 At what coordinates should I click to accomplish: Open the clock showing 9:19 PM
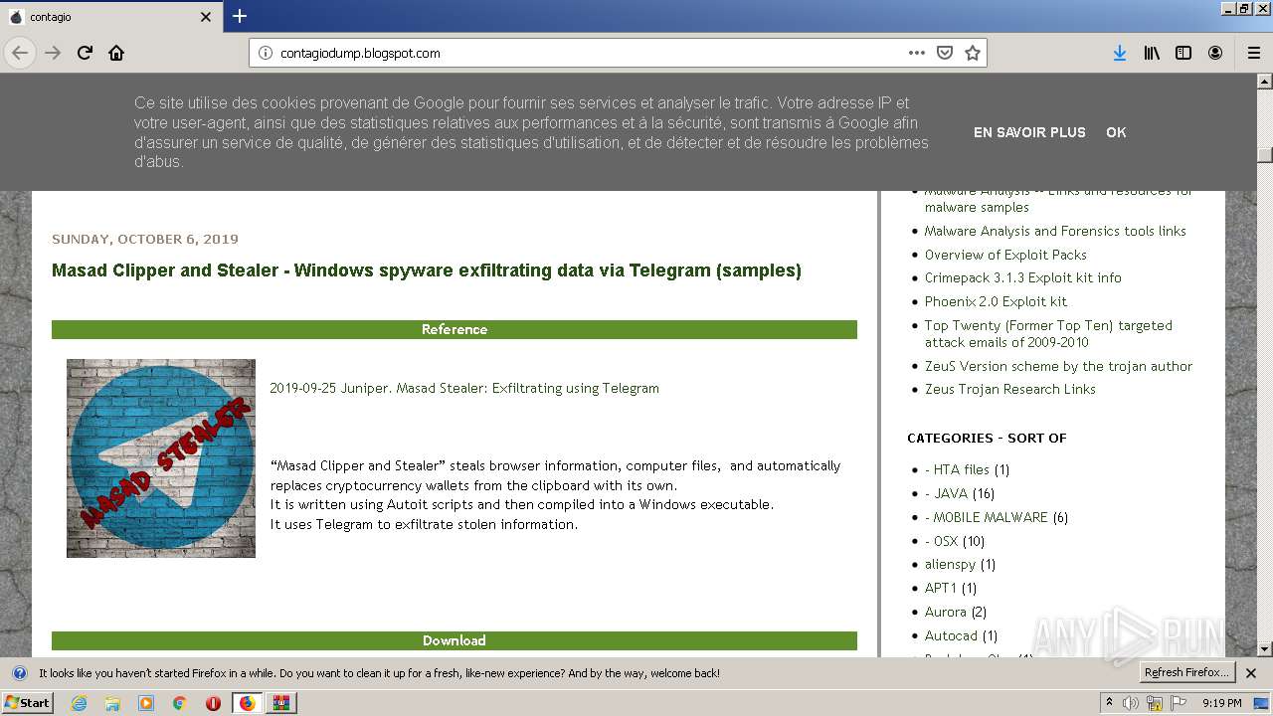1221,703
